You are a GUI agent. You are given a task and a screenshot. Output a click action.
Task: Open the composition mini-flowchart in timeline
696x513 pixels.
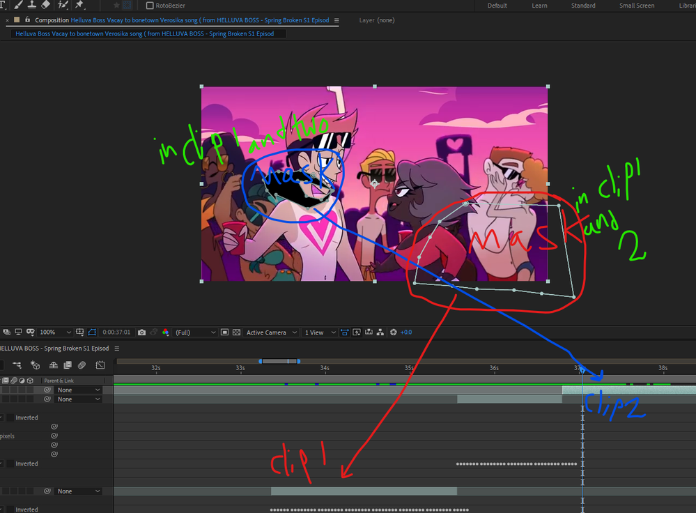point(17,365)
